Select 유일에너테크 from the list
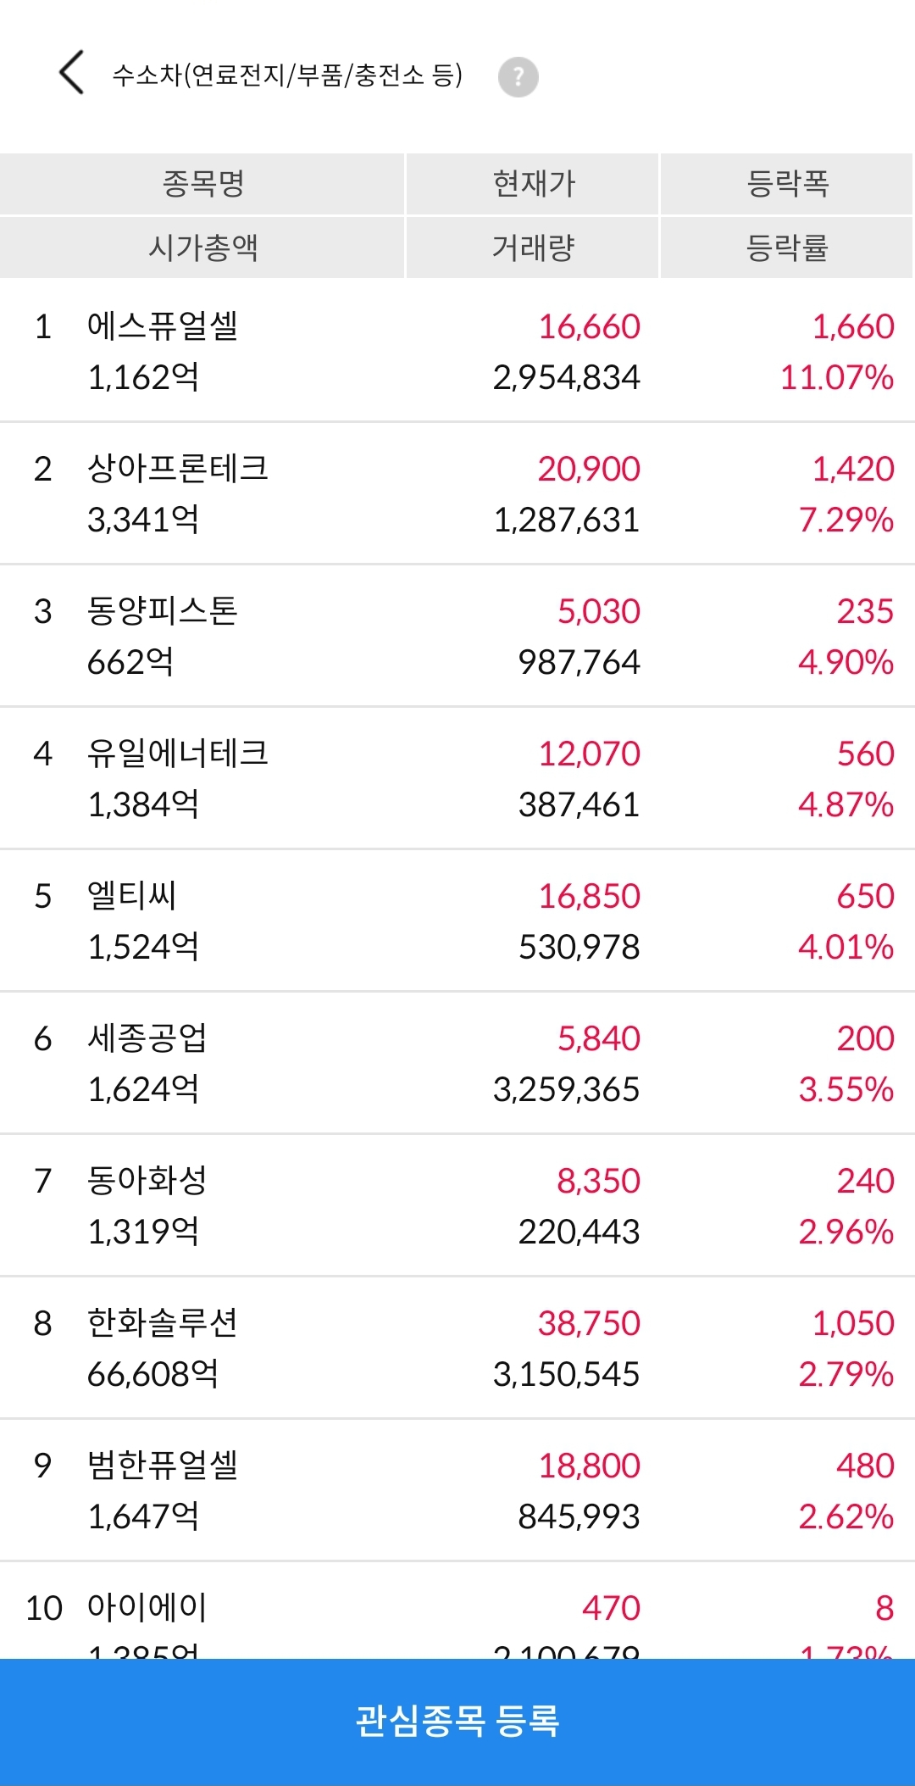Image resolution: width=915 pixels, height=1786 pixels. 457,778
